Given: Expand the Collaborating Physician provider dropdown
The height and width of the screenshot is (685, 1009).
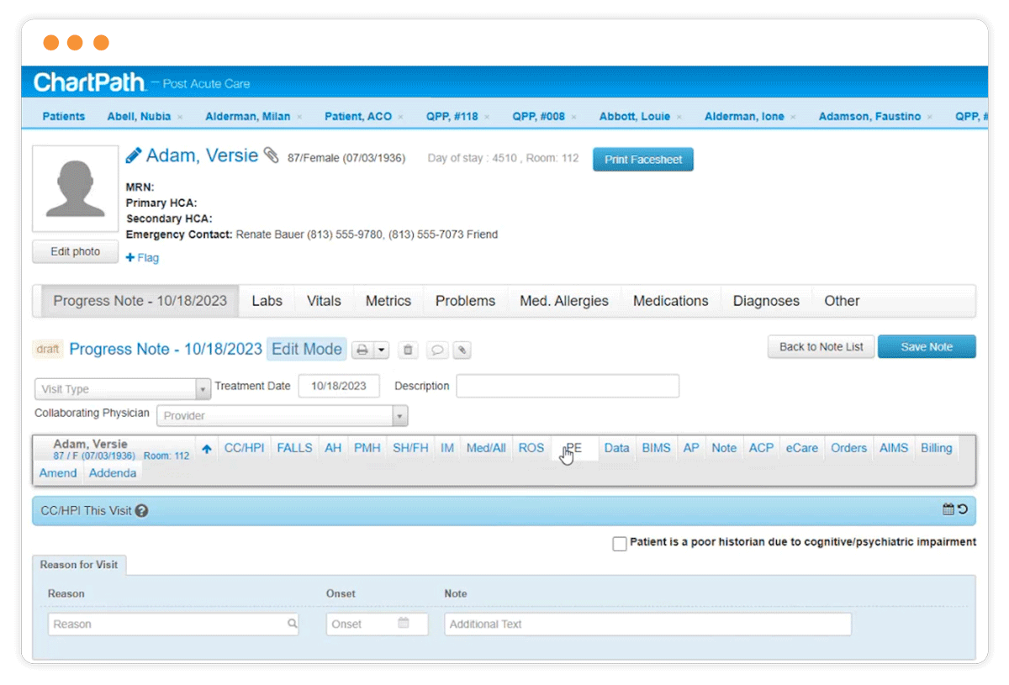Looking at the screenshot, I should (x=400, y=416).
